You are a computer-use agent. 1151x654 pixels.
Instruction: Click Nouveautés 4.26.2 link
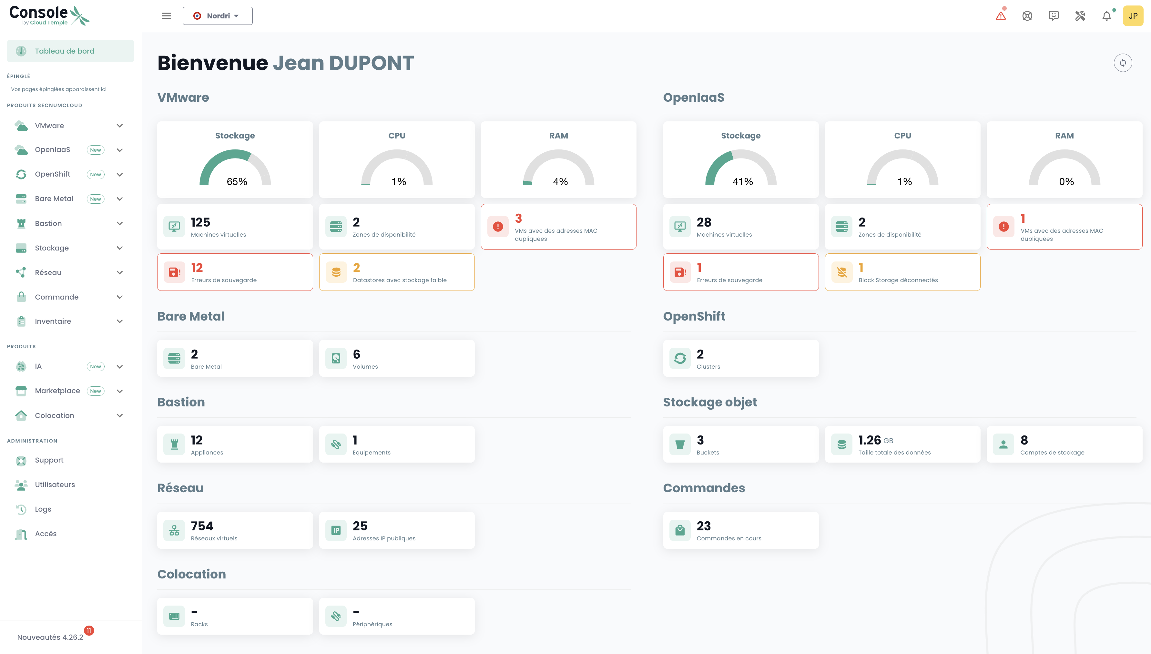tap(50, 638)
